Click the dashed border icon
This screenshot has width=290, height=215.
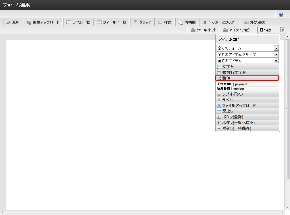point(160,22)
